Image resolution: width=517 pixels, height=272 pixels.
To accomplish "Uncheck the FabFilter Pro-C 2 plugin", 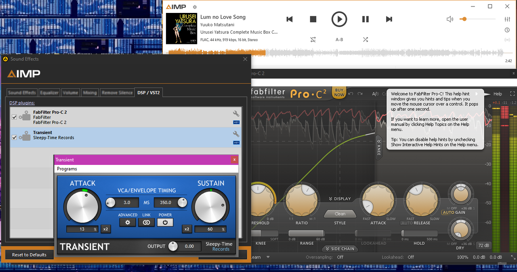I will (x=15, y=117).
